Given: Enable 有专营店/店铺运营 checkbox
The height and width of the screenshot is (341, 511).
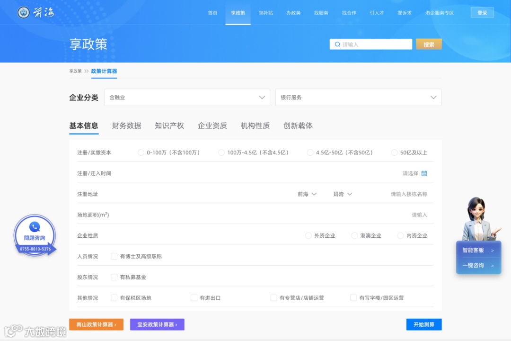Looking at the screenshot, I should [x=274, y=297].
